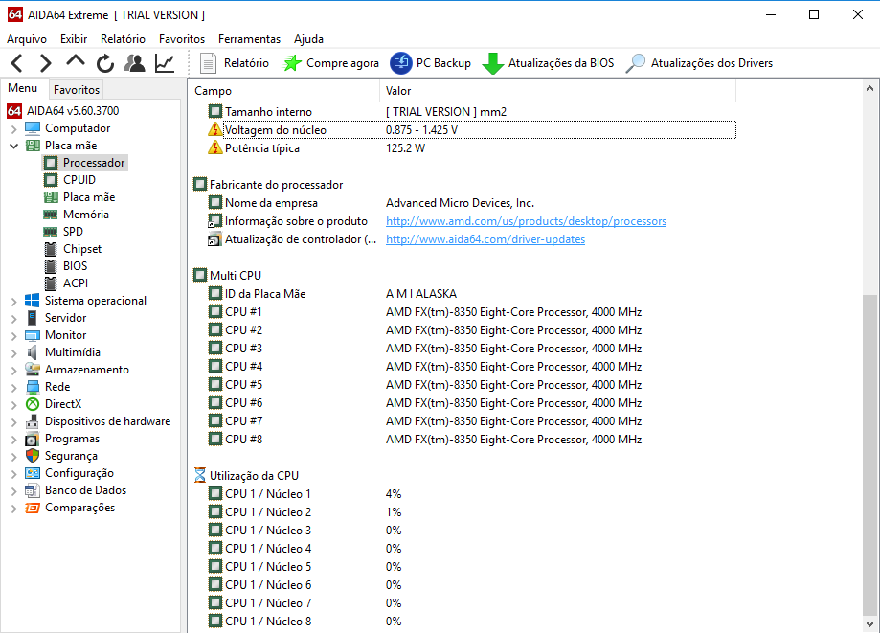Image resolution: width=880 pixels, height=633 pixels.
Task: Click Atualizações dos Drivers label
Action: pyautogui.click(x=711, y=63)
